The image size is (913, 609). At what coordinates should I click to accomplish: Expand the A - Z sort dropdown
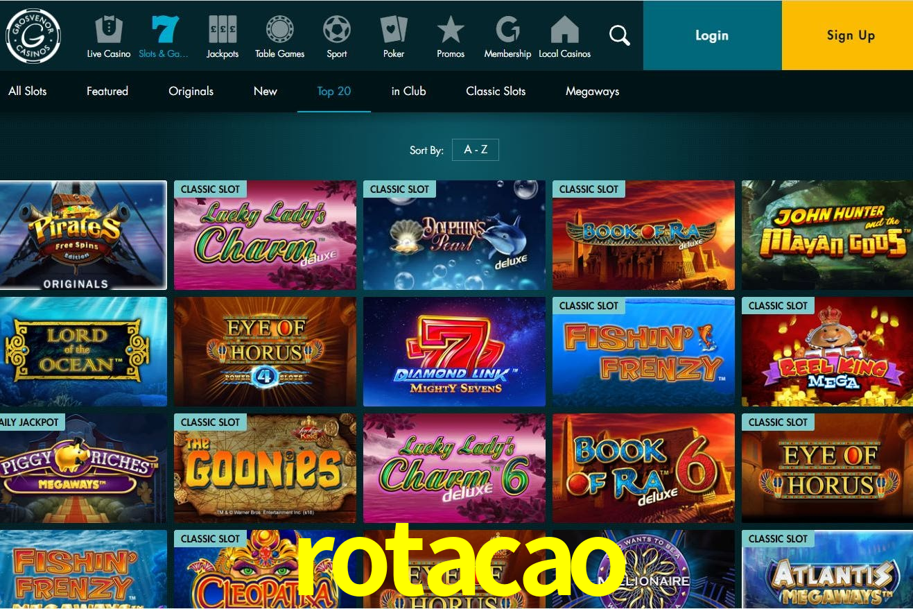(x=476, y=150)
